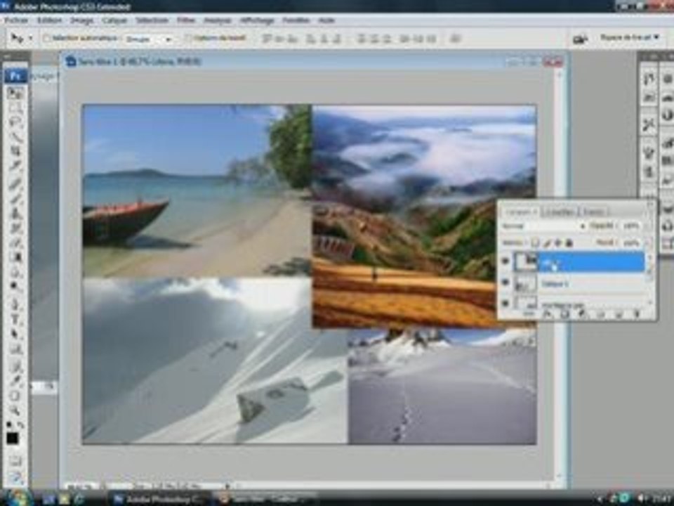Open the Image menu
674x506 pixels.
81,20
